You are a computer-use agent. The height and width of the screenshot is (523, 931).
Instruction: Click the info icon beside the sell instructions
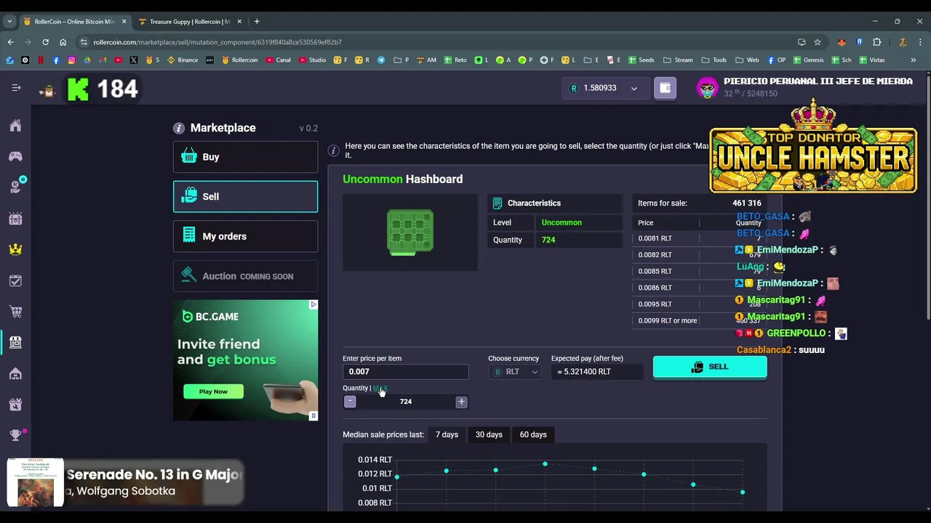pos(333,150)
